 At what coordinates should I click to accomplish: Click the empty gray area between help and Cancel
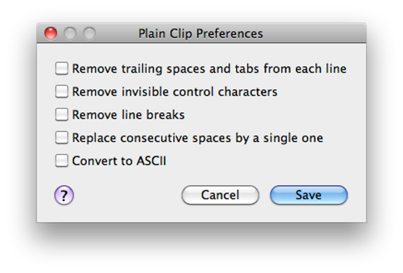point(128,195)
